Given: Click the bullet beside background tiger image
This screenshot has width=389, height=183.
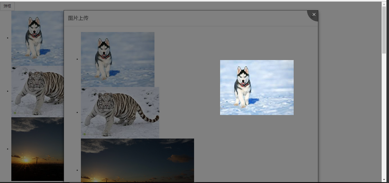Looking at the screenshot, I should click(x=8, y=91).
